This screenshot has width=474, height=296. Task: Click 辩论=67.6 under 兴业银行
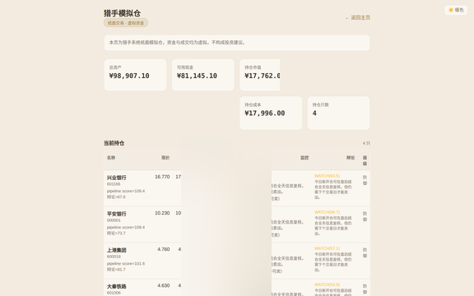(x=116, y=197)
